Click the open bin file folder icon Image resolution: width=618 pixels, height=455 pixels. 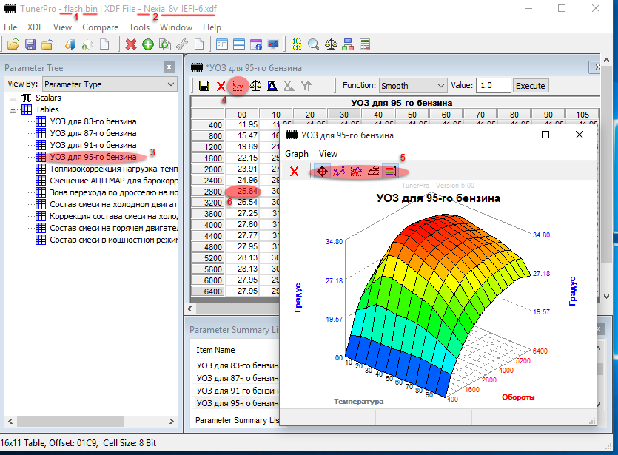13,44
